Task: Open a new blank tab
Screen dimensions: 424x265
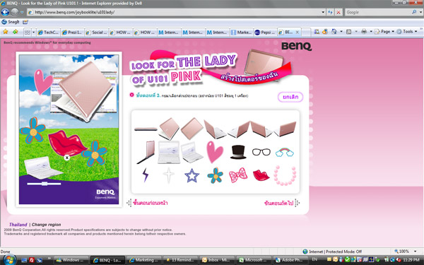Action: click(x=306, y=33)
